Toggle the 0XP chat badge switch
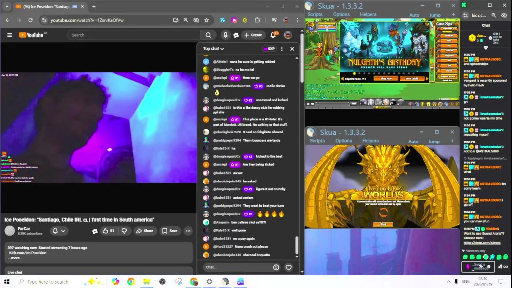This screenshot has height=288, width=512. pyautogui.click(x=270, y=49)
